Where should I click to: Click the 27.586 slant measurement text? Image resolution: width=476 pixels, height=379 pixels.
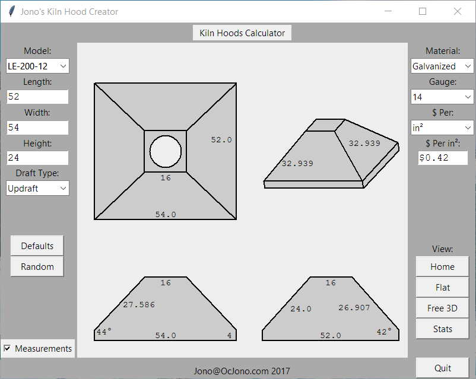tap(139, 304)
